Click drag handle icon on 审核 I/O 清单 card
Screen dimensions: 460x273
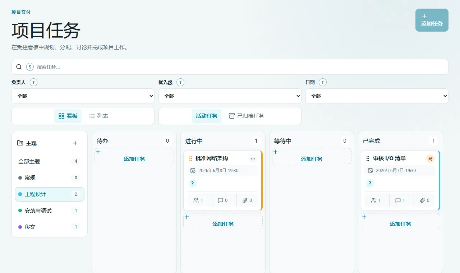pos(368,158)
